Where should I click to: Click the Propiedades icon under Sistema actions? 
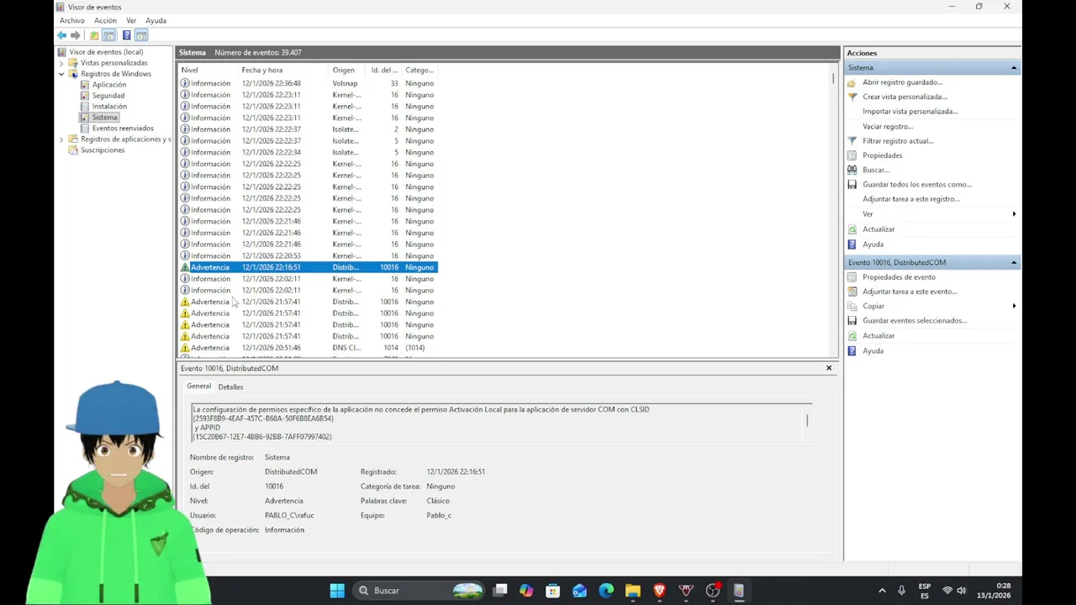tap(852, 155)
